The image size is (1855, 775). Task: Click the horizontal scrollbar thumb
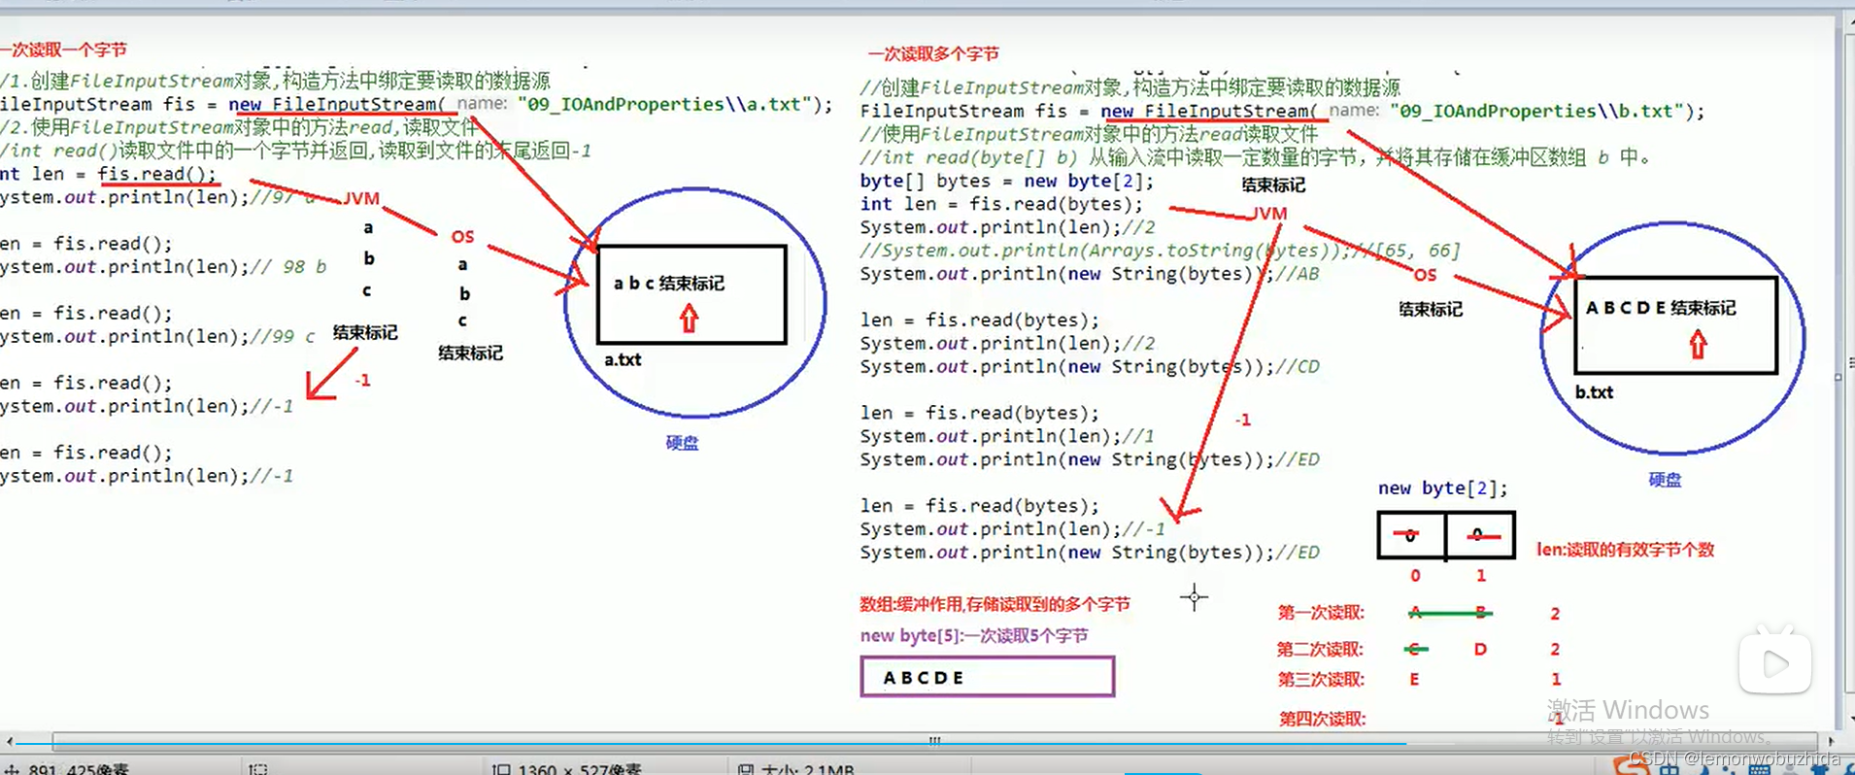[x=935, y=740]
